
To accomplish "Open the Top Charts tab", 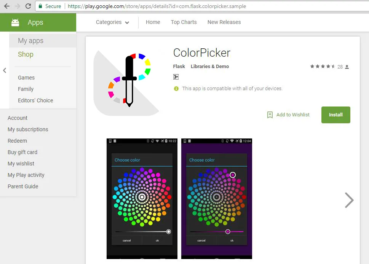I will click(x=184, y=22).
